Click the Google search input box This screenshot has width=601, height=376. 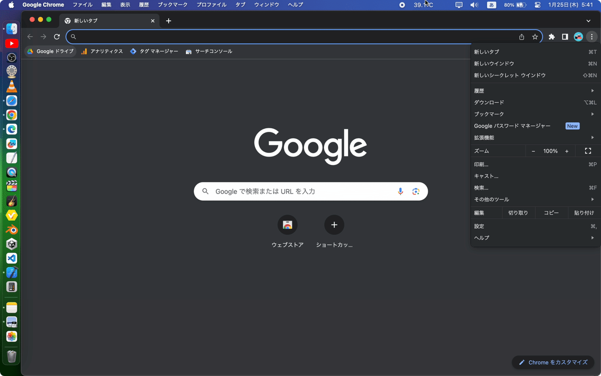[311, 191]
